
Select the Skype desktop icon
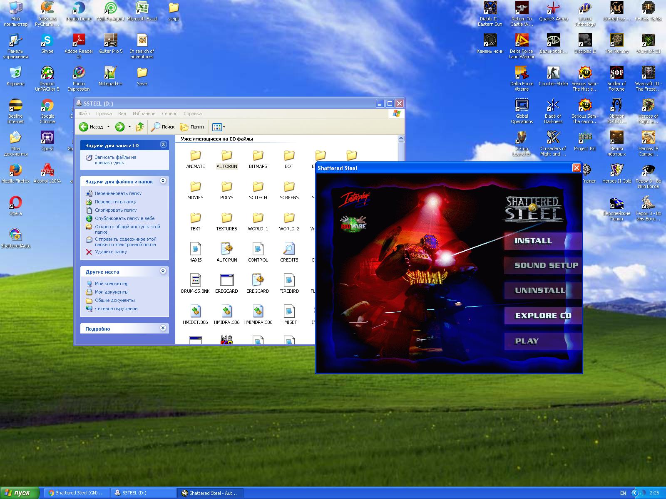pyautogui.click(x=47, y=44)
